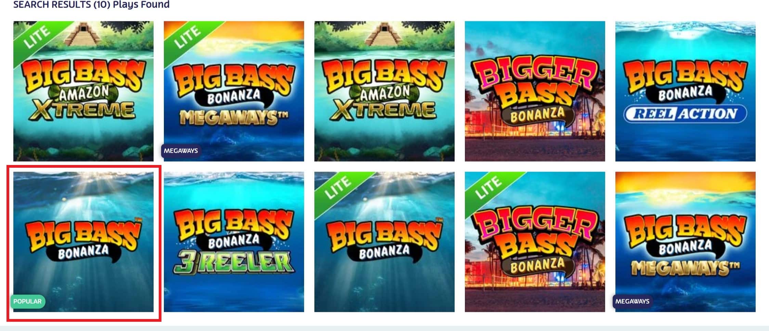Click LITE ribbon on Amazon Xtreme tile

(x=37, y=37)
